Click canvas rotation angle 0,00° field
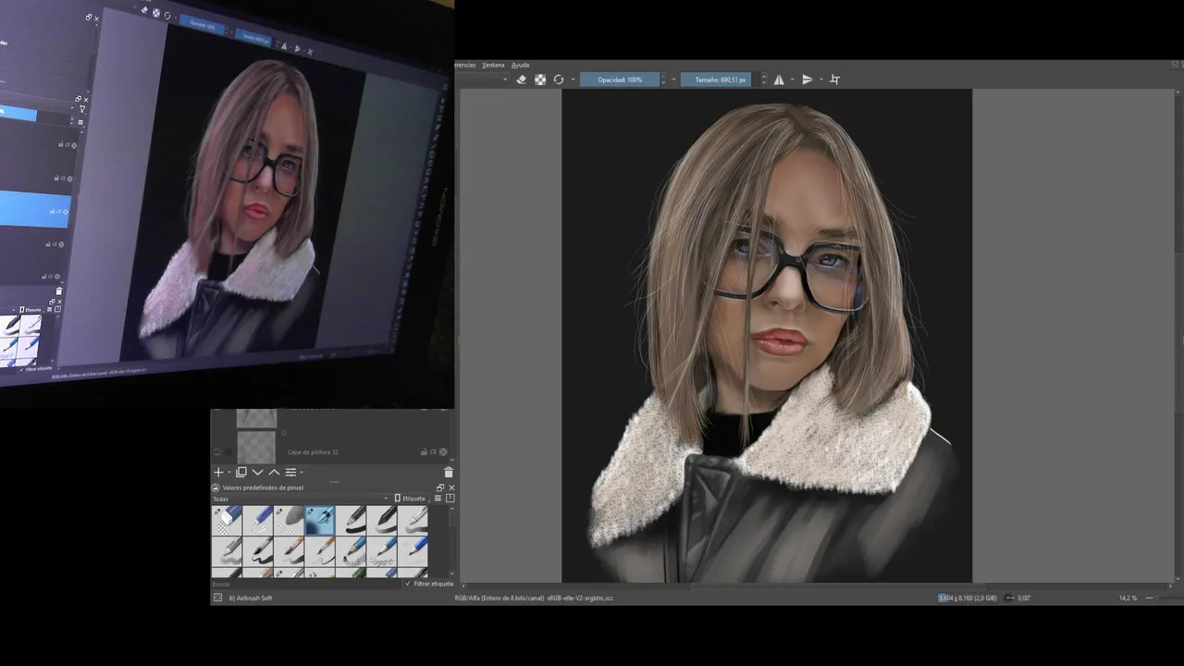 click(1024, 598)
